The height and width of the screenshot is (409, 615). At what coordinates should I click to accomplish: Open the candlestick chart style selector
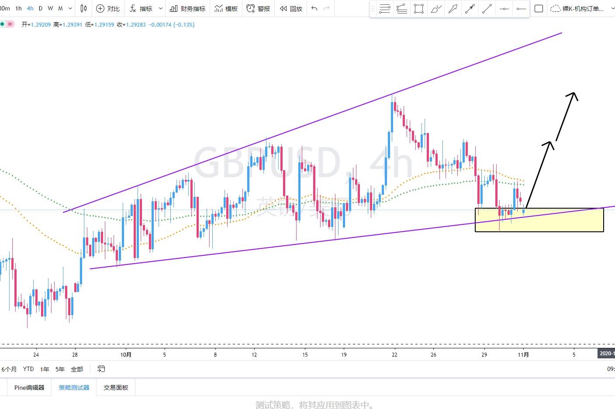pyautogui.click(x=84, y=8)
